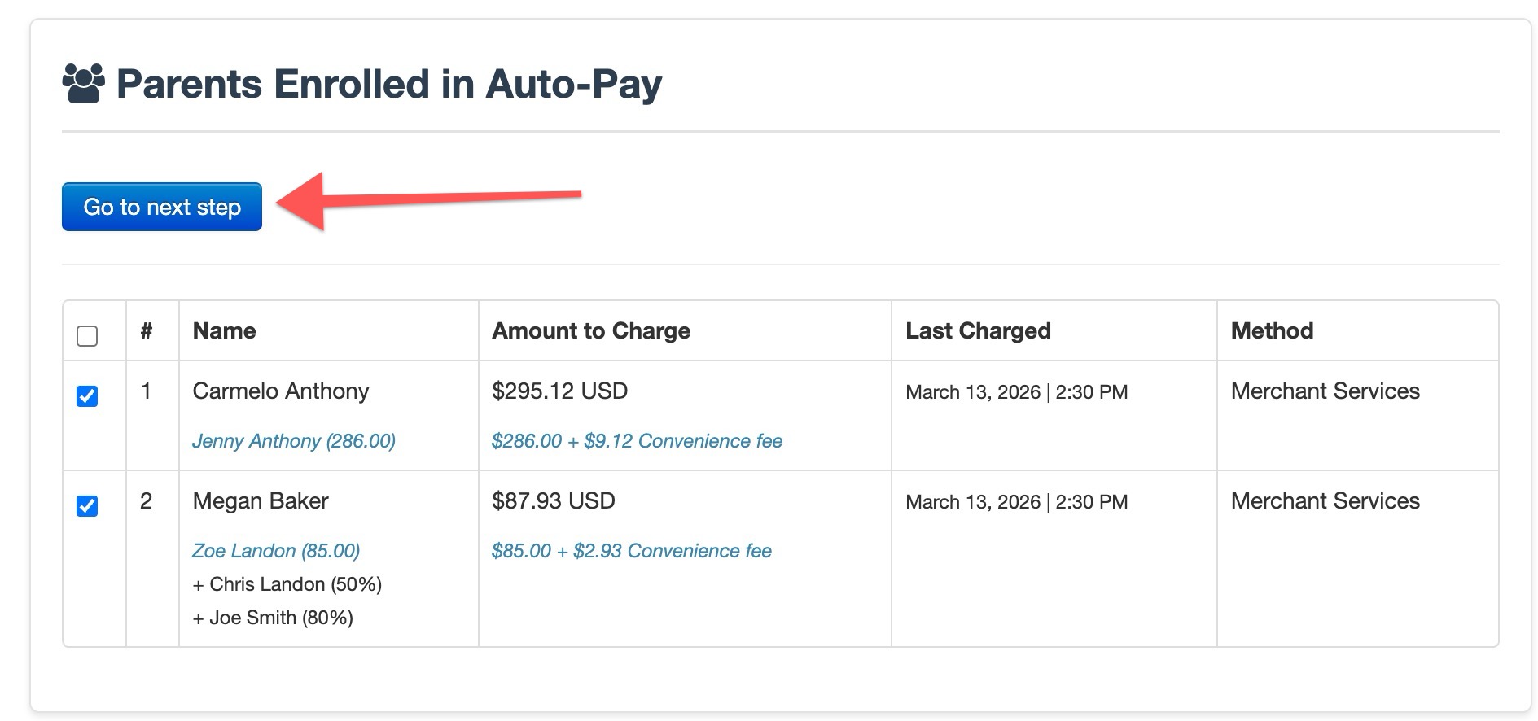
Task: Click the parents group icon by the heading
Action: pos(84,84)
